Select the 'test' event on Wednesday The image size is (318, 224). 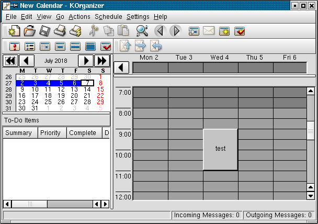pos(220,149)
